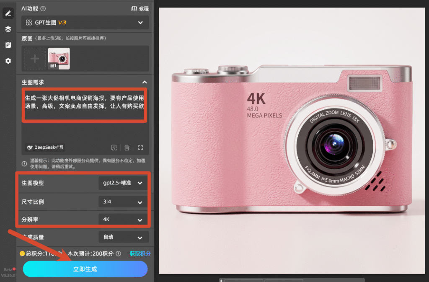Screen dimensions: 429x282
Task: Collapse the 生图需求 section chevron
Action: [x=145, y=82]
